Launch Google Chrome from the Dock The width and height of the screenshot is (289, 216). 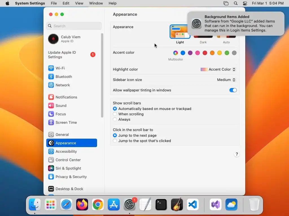click(x=98, y=204)
